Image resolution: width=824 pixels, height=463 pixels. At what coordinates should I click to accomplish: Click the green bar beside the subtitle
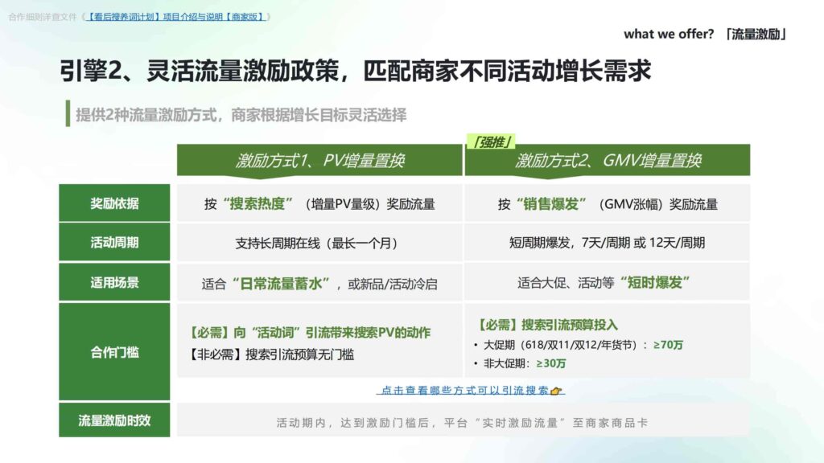[x=67, y=115]
